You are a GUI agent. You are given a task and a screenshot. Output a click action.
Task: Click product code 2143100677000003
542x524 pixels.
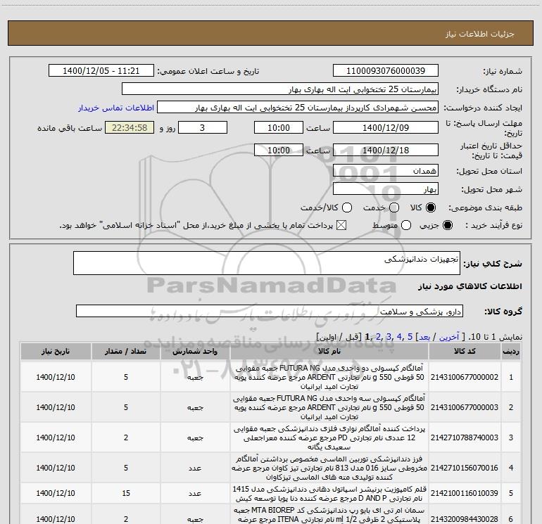(x=465, y=407)
